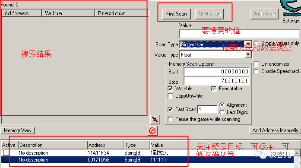
Task: Open Memory View
Action: click(x=18, y=130)
